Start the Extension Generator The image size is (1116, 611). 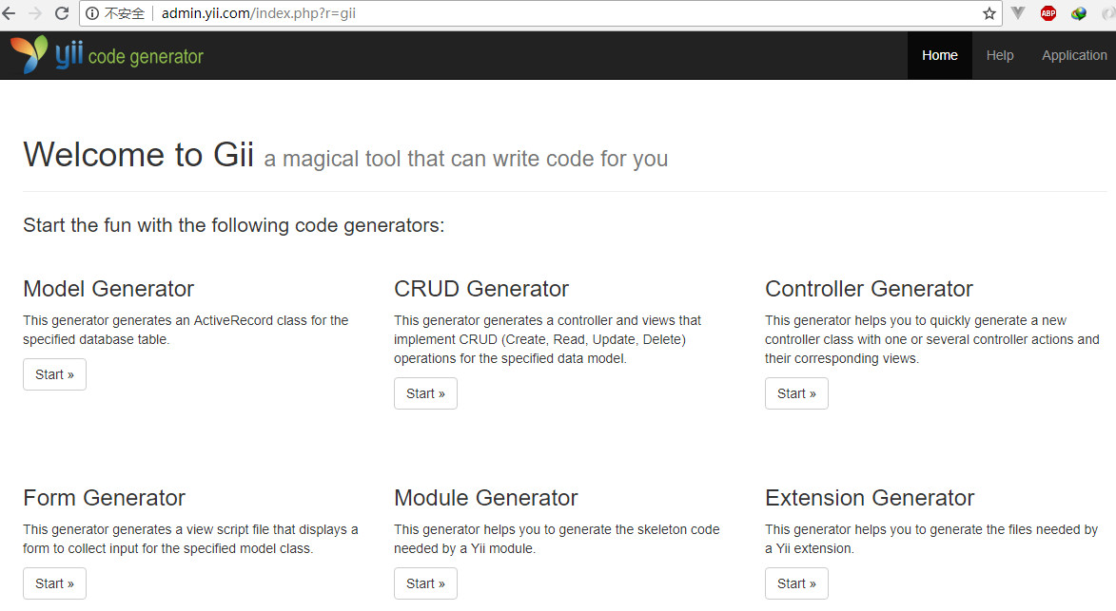tap(796, 583)
